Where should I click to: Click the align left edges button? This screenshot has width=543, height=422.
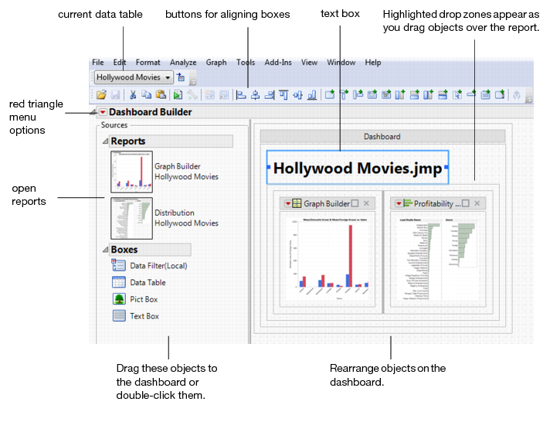pos(241,95)
